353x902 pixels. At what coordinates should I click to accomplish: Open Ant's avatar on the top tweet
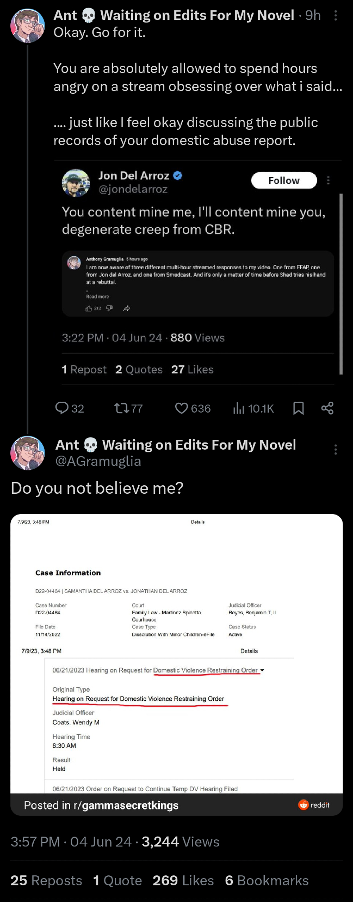coord(27,26)
